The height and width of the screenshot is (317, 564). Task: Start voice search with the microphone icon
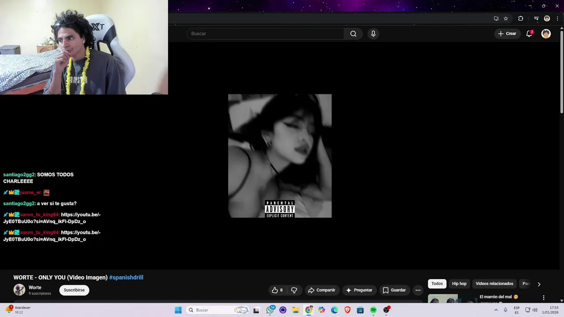pyautogui.click(x=373, y=33)
